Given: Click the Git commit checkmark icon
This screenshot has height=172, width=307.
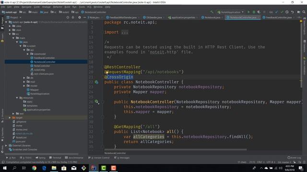Looking at the screenshot, I should 282,12.
